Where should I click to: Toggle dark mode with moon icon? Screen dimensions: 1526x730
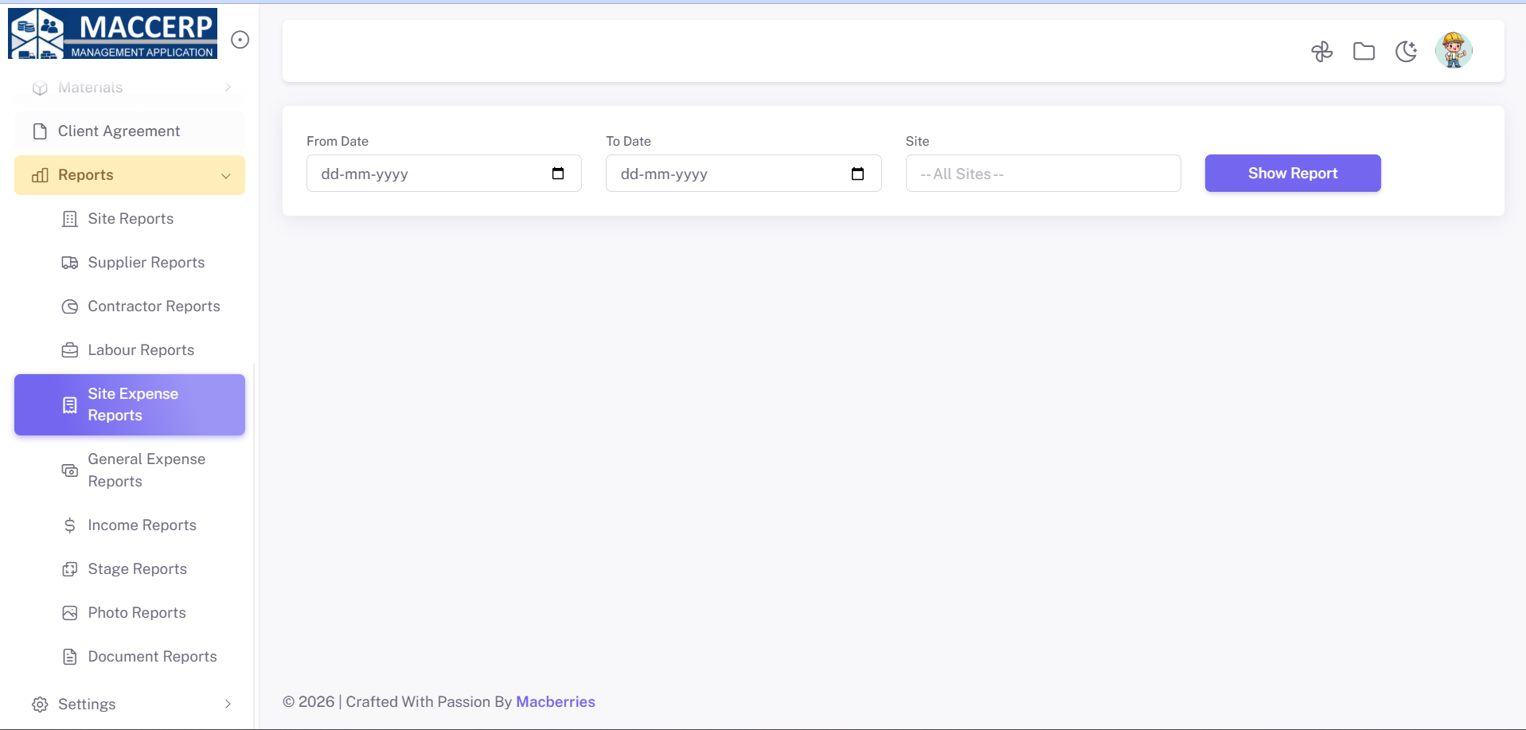(1406, 52)
